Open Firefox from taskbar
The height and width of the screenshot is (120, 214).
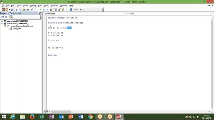tap(32, 117)
